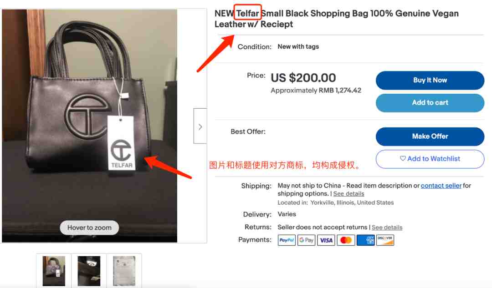Select the receipt thumbnail image
The image size is (492, 288).
124,271
